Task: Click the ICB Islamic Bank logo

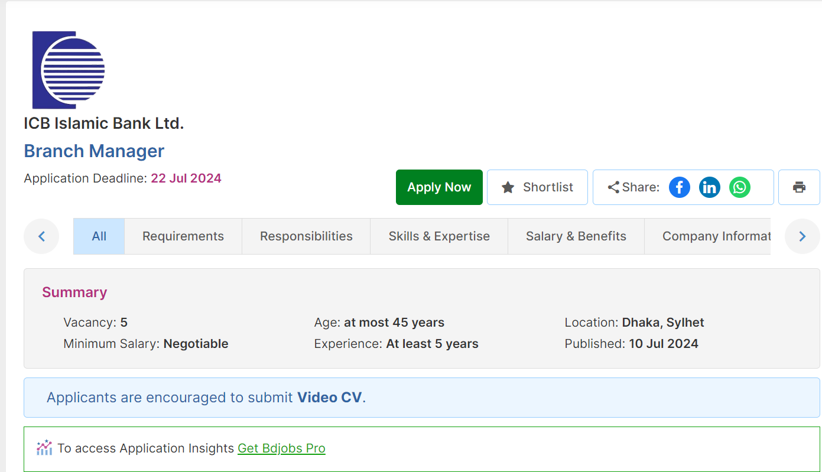Action: point(69,70)
